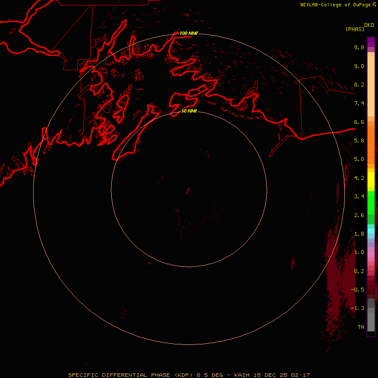Screen dimensions: 378x378
Task: Click the 9.0 scale value
Action: (359, 66)
